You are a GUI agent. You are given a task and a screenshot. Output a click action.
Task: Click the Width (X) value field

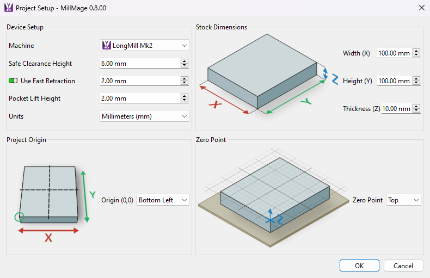[x=394, y=53]
